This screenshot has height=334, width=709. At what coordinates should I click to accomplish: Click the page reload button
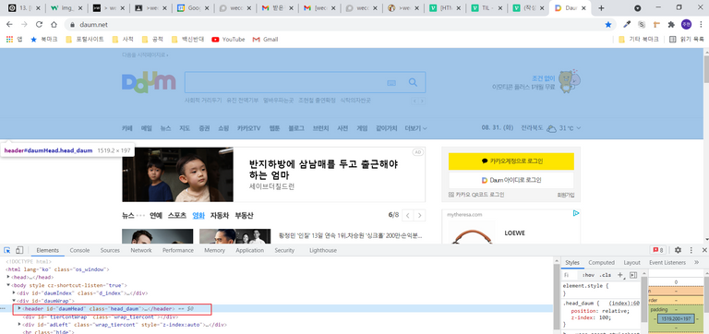(x=39, y=24)
